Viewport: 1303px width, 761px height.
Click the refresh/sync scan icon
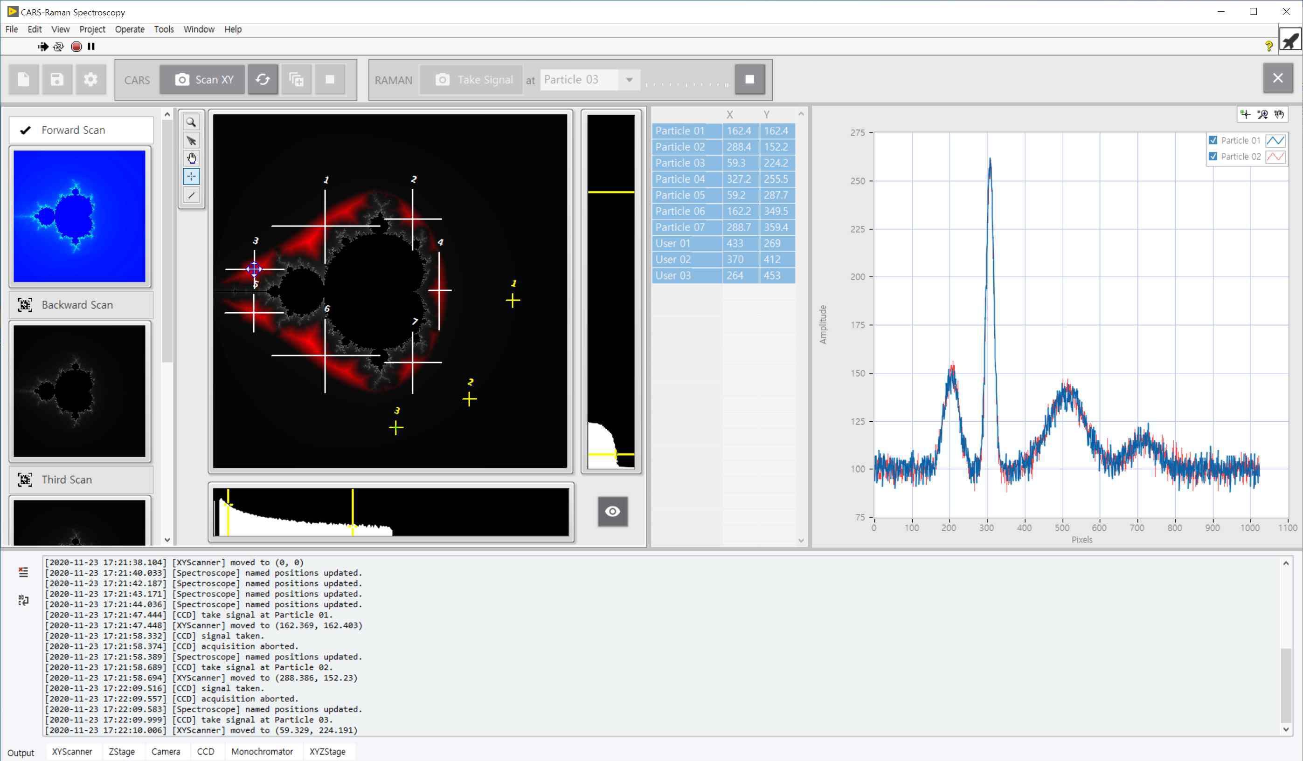click(263, 79)
